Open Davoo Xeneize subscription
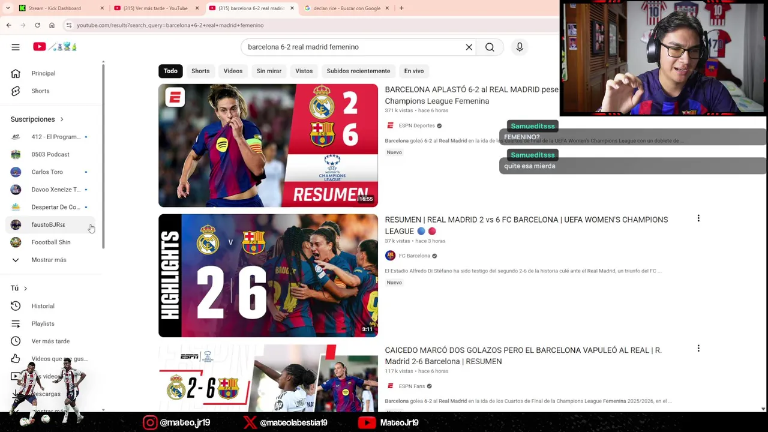The width and height of the screenshot is (768, 432). [x=51, y=190]
